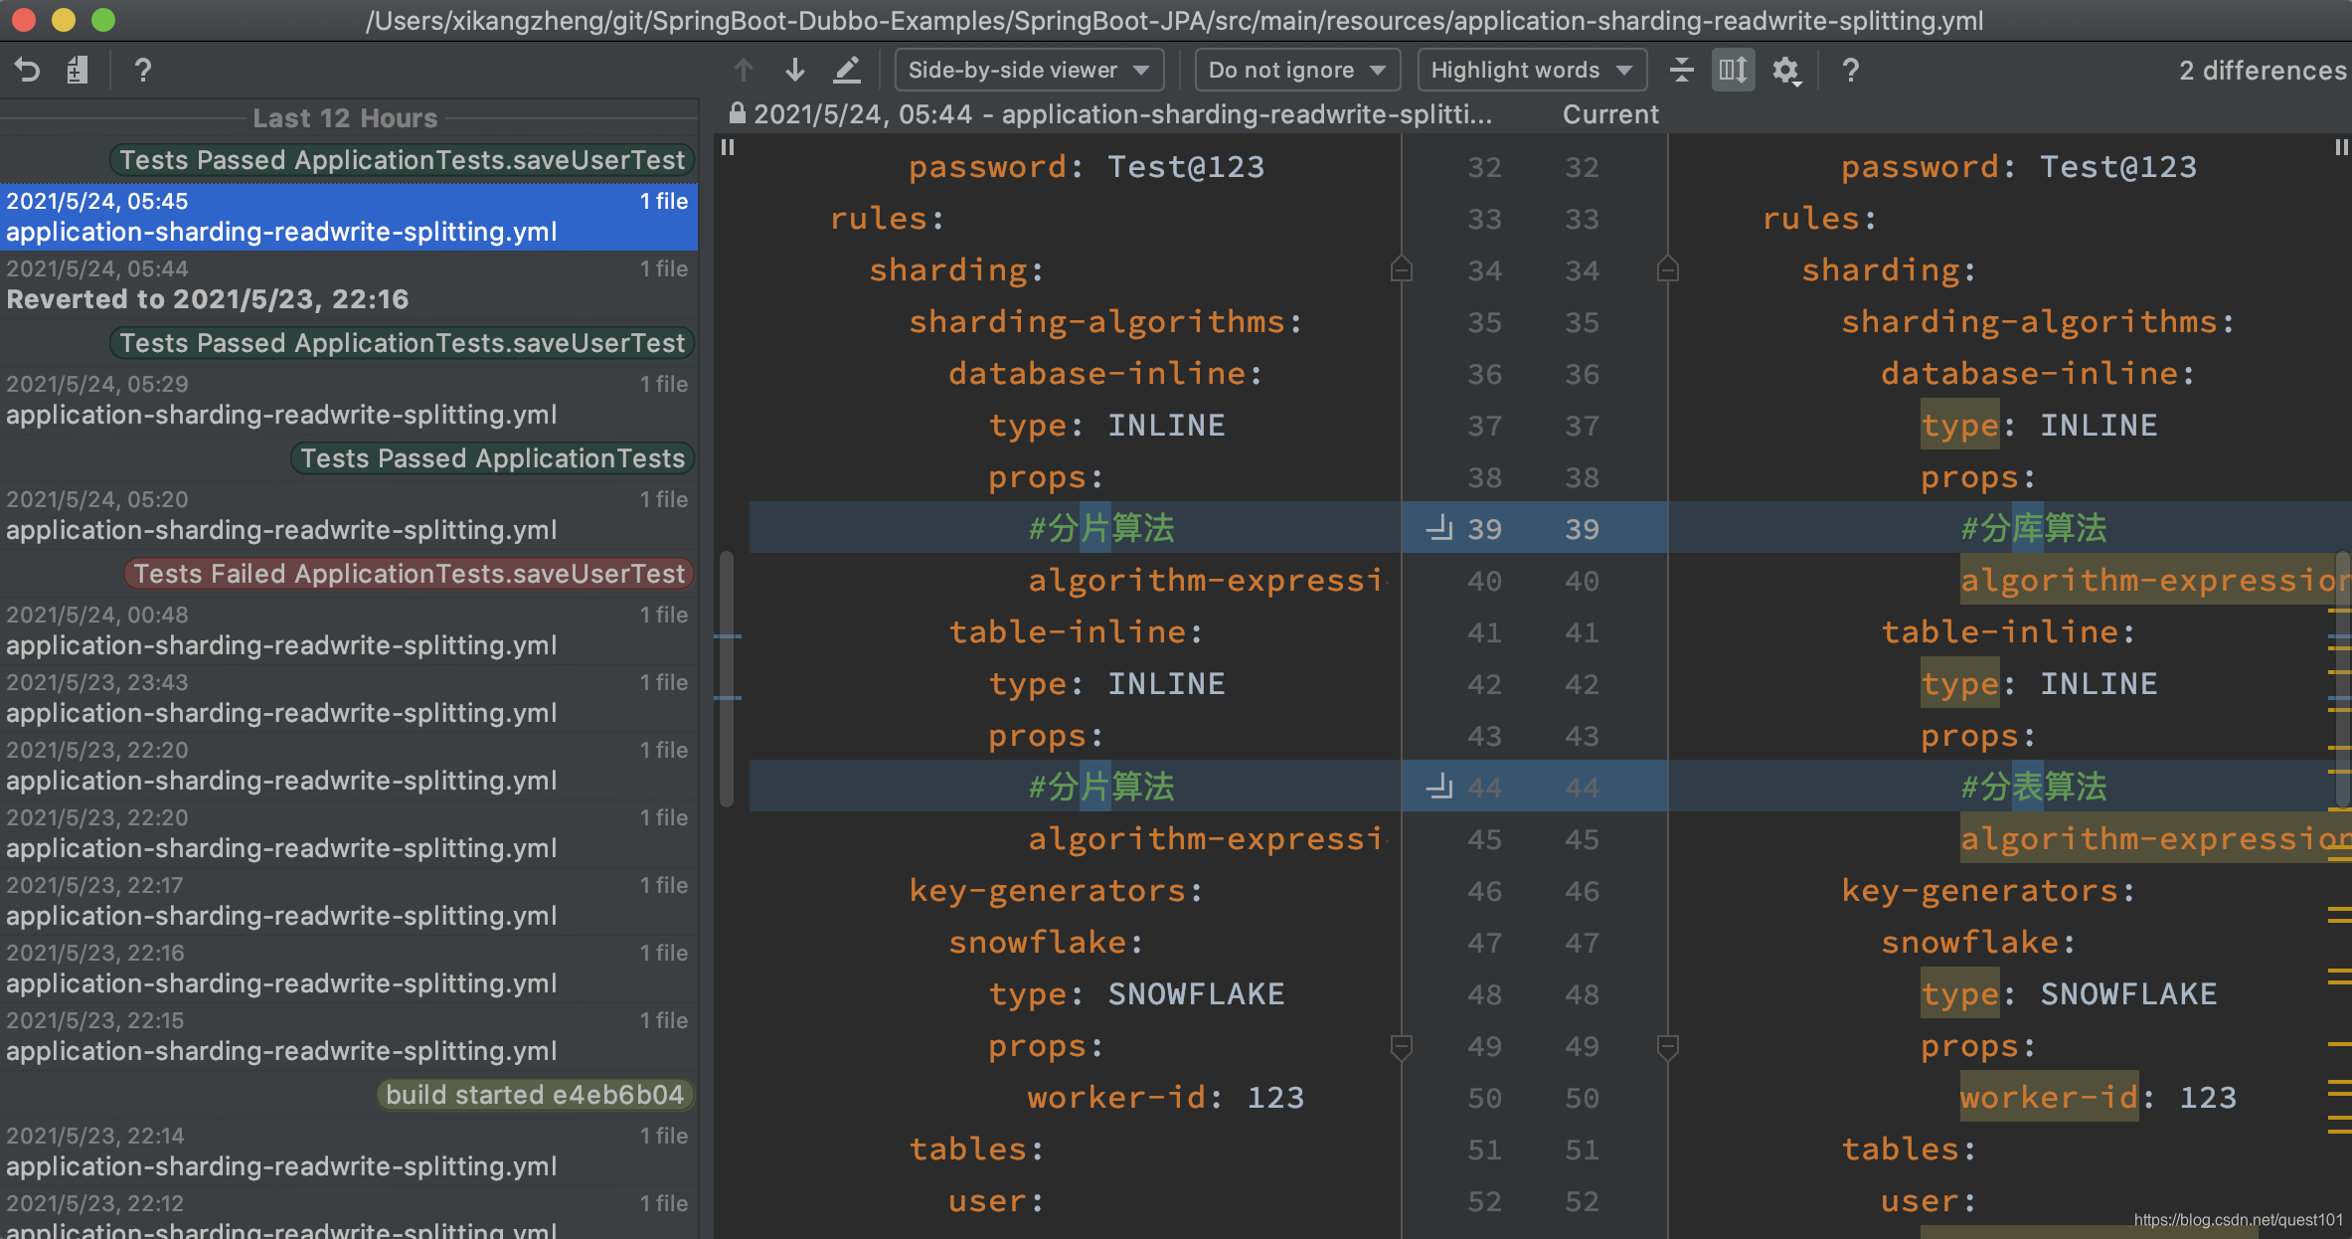Click the build started e4eb6b04 label
2352x1239 pixels.
(x=535, y=1095)
